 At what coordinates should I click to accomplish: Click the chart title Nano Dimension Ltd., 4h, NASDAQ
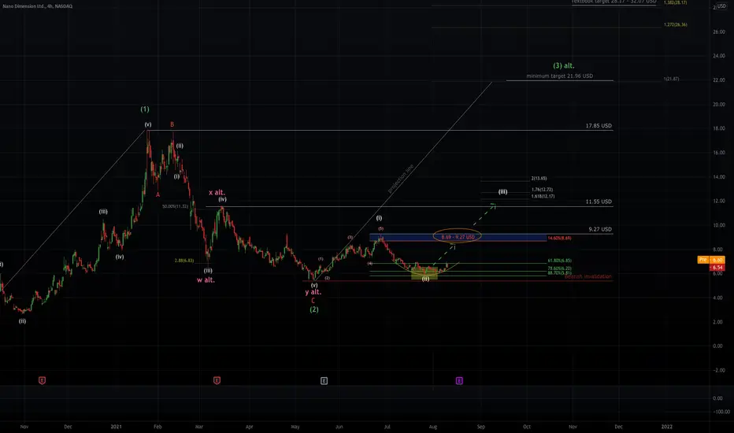point(38,6)
